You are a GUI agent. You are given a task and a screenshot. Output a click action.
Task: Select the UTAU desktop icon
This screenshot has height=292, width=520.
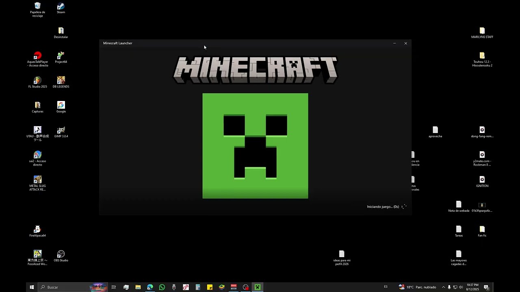click(x=37, y=133)
